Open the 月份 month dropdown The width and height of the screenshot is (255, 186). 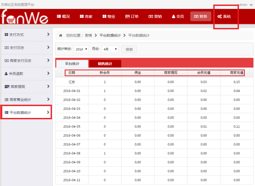110,49
